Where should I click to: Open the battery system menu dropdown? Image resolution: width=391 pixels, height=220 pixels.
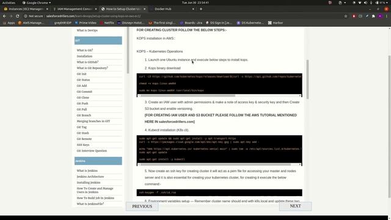point(382,2)
